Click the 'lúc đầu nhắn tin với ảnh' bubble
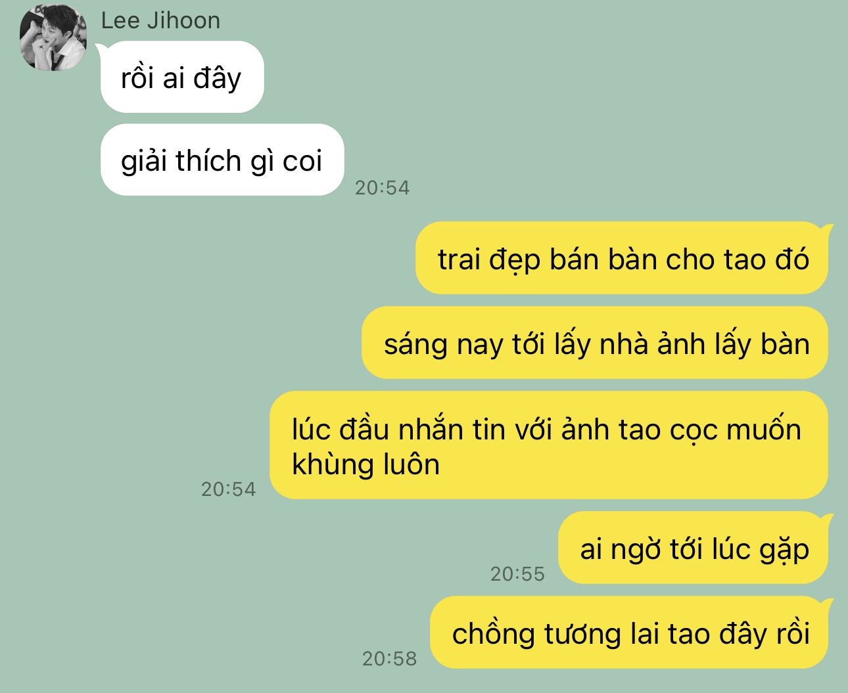The width and height of the screenshot is (848, 693). [550, 445]
